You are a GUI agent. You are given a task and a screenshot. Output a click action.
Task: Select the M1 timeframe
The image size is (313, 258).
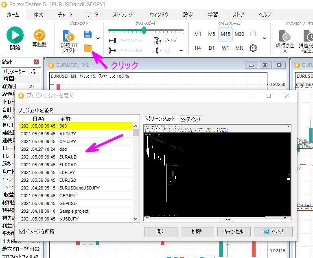coord(198,34)
